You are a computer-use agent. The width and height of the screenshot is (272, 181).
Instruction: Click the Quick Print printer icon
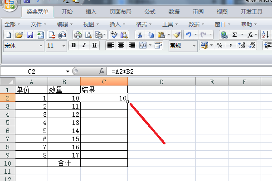click(78, 35)
